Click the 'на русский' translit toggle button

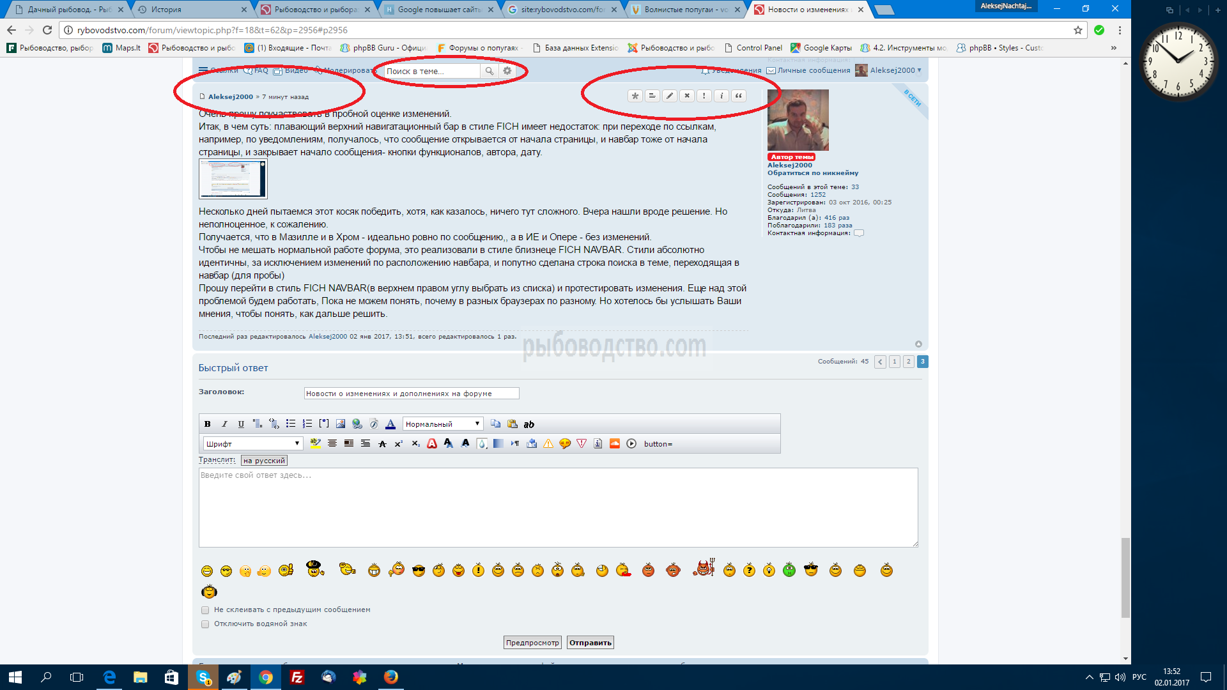(264, 461)
